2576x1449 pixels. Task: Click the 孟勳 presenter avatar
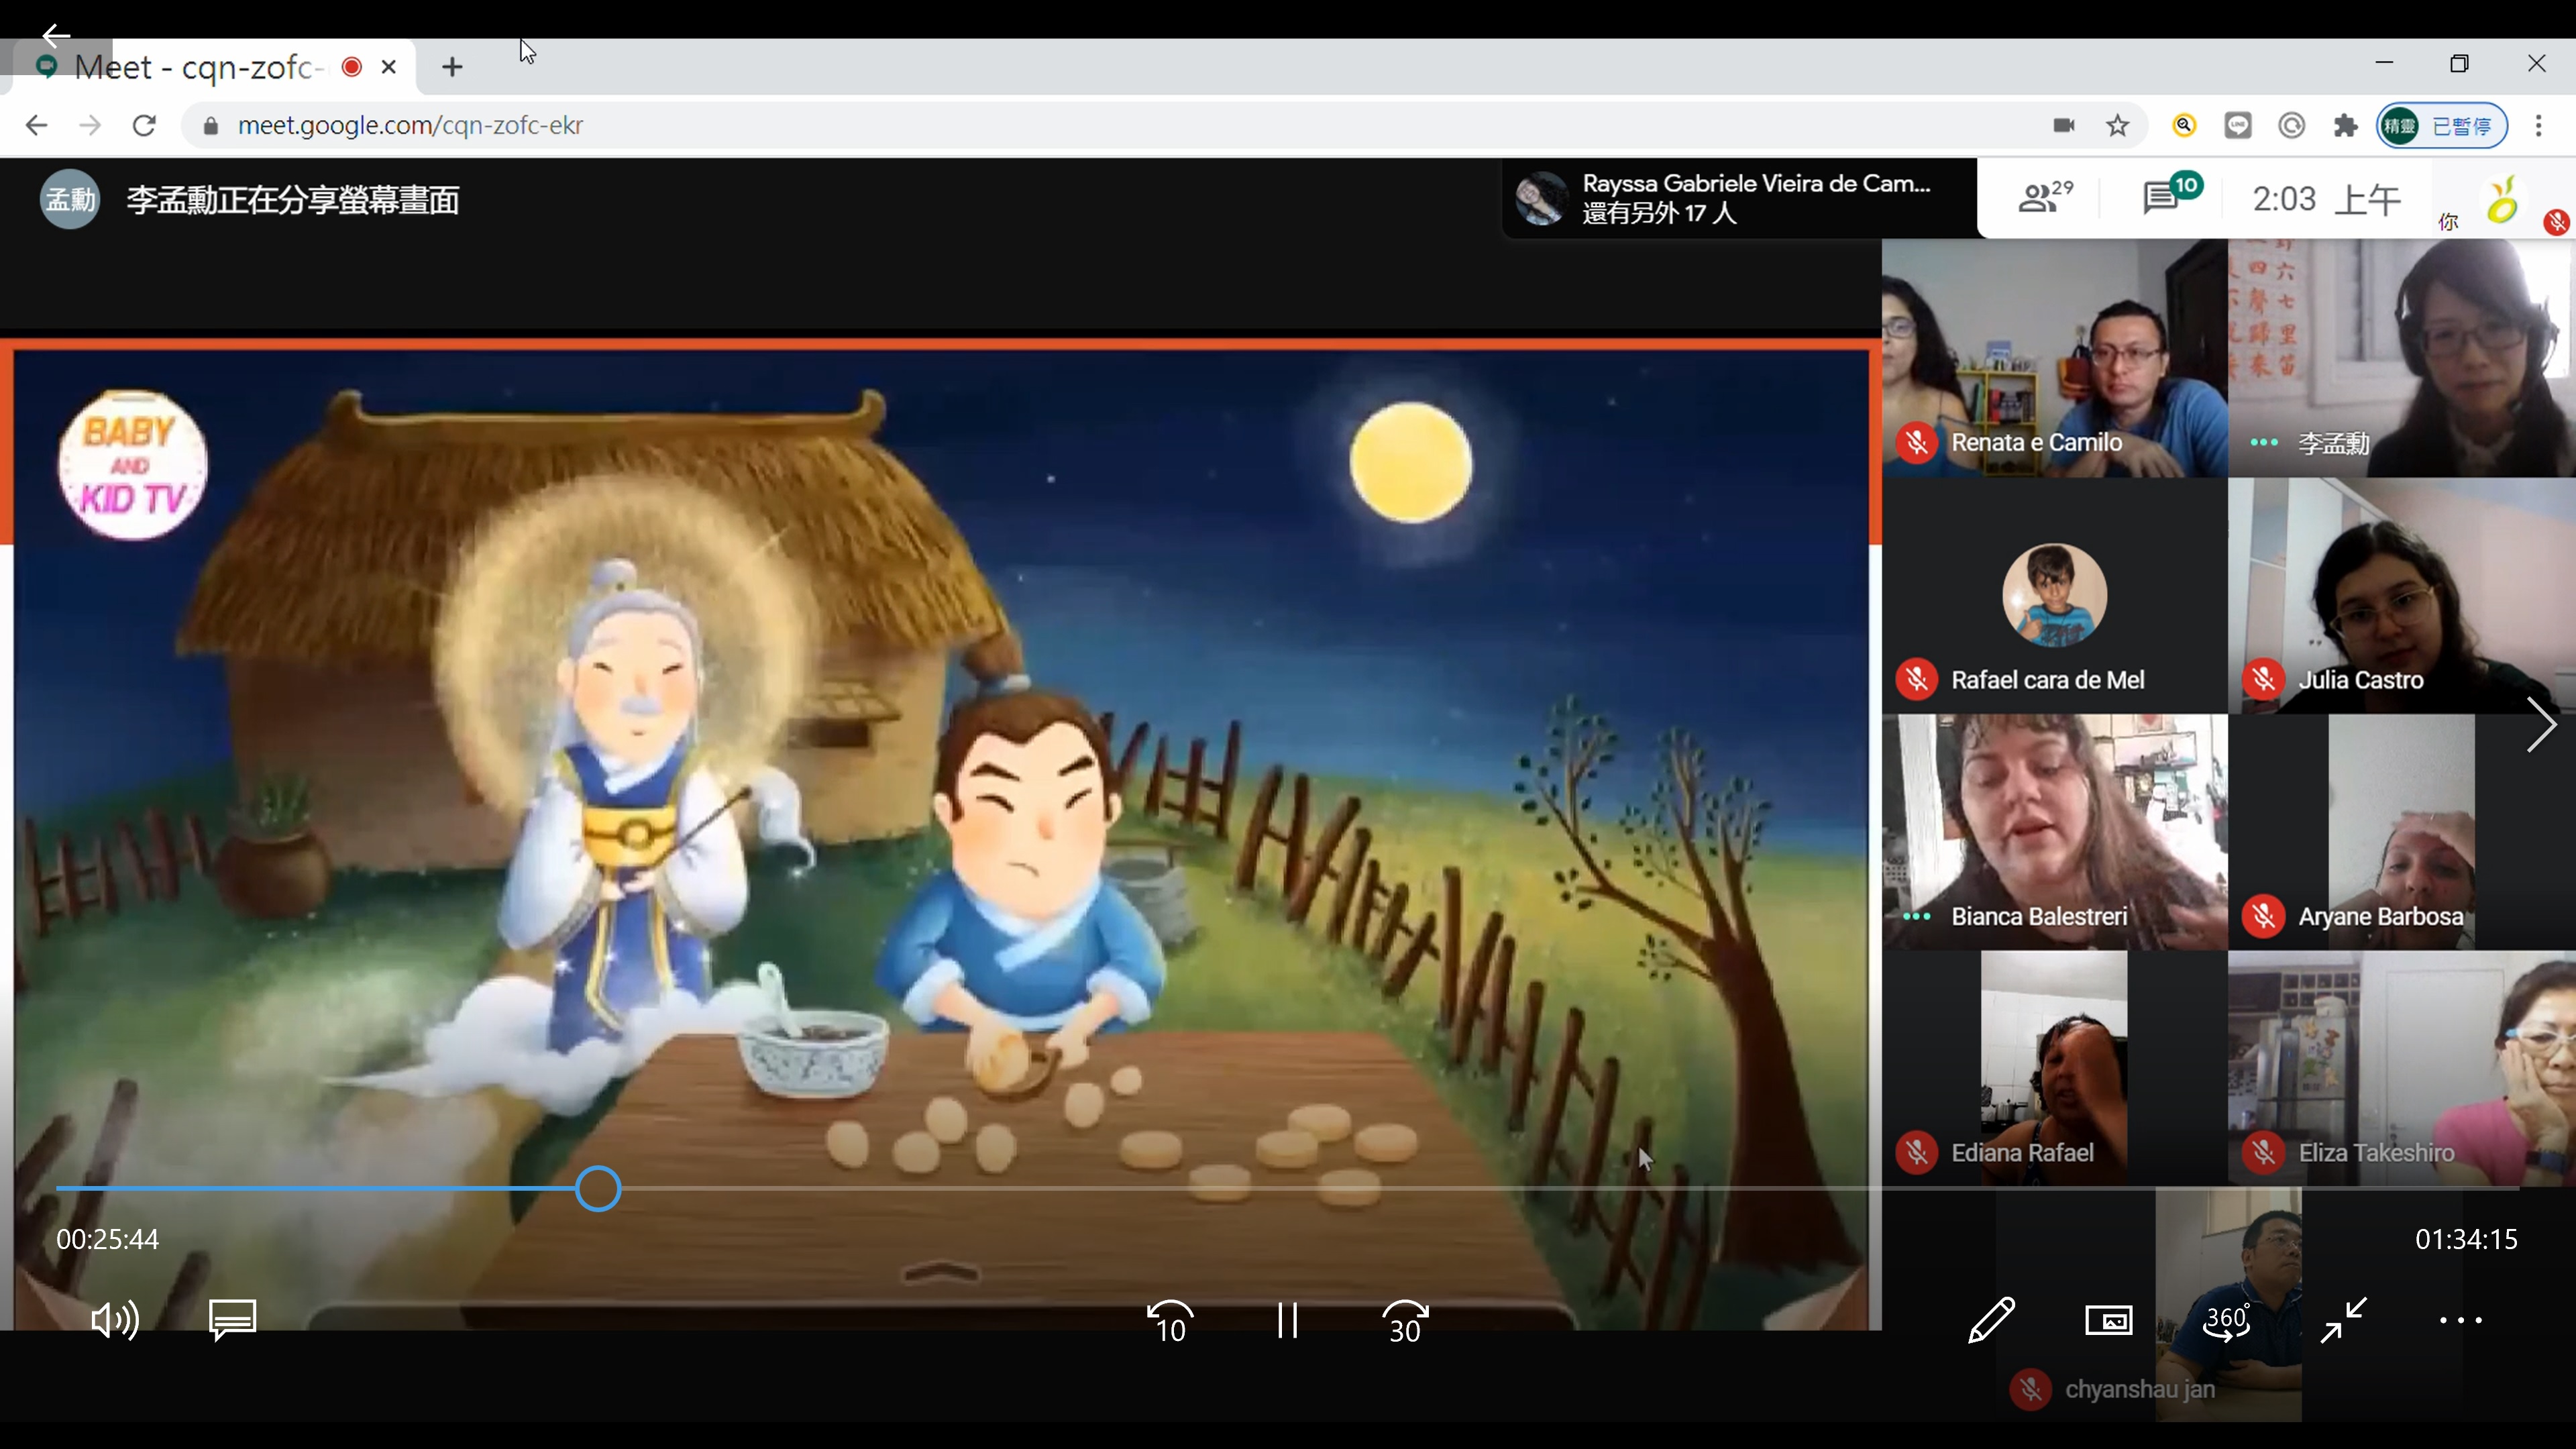click(69, 199)
